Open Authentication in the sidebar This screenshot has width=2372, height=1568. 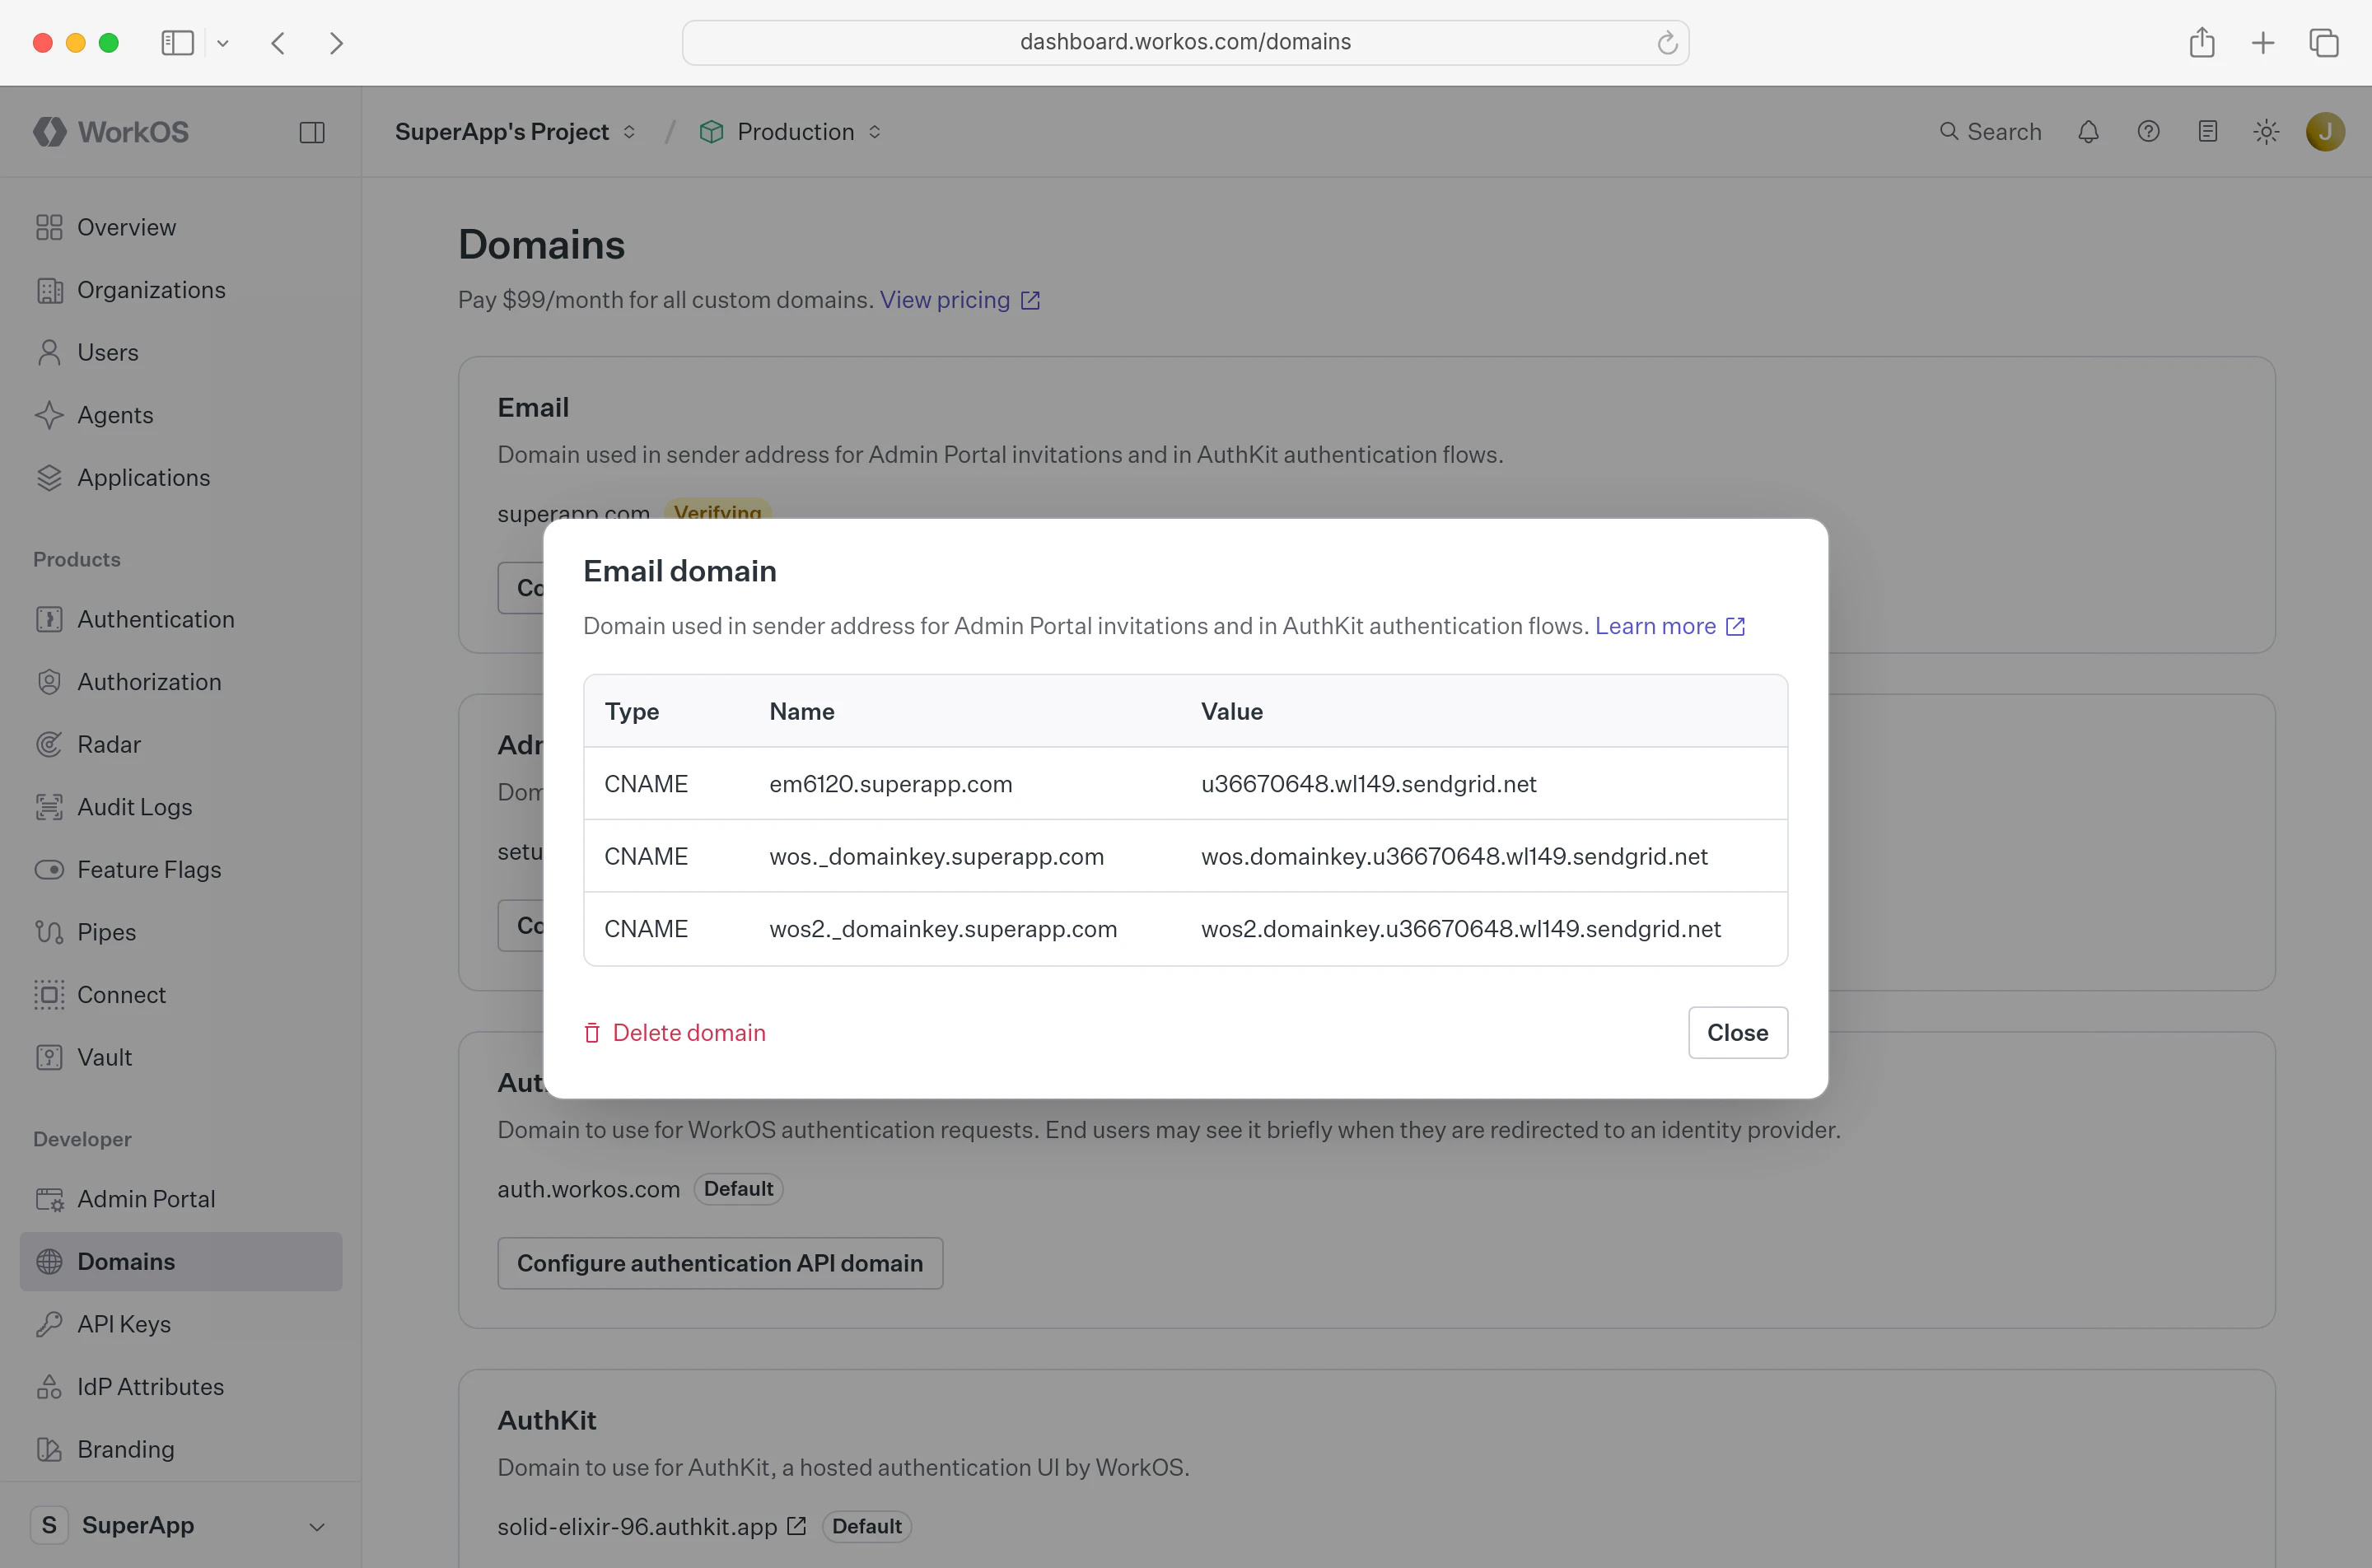[x=181, y=619]
